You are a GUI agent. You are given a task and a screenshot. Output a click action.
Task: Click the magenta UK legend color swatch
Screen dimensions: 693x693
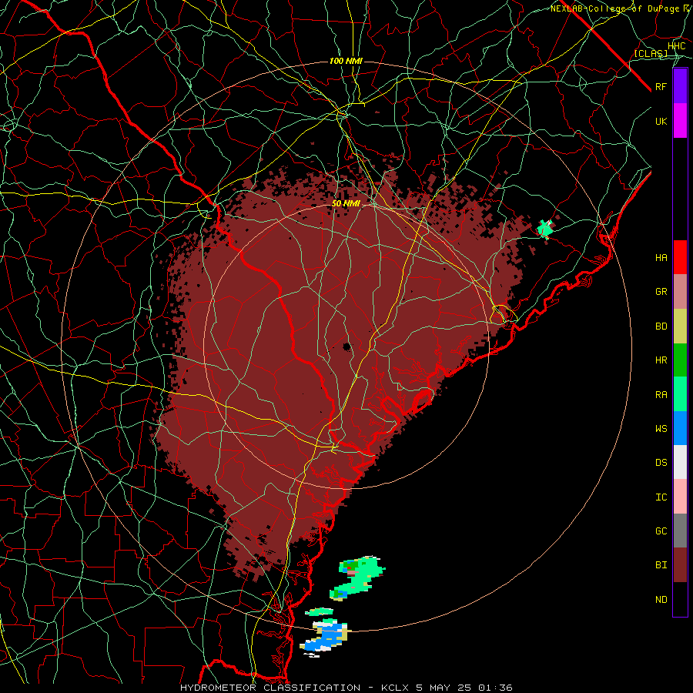click(680, 121)
